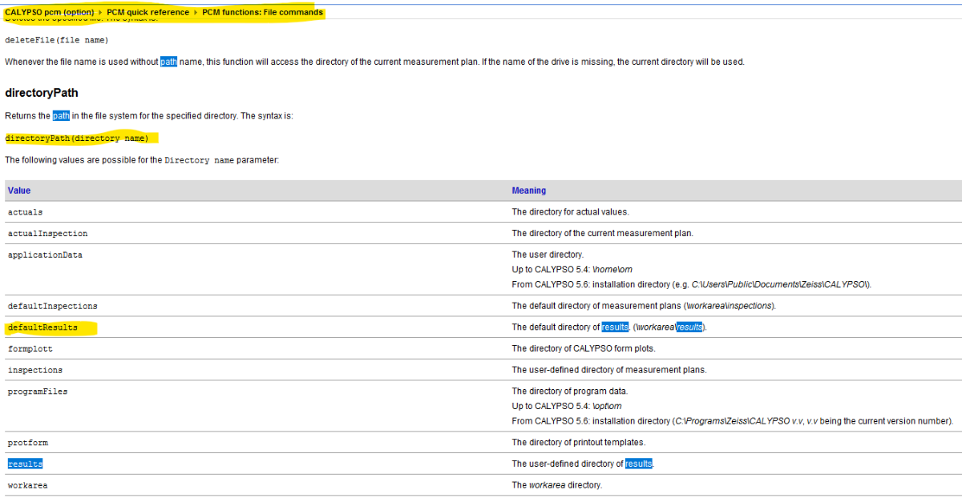The width and height of the screenshot is (962, 498).
Task: Select the programFiles value cell
Action: tap(38, 392)
